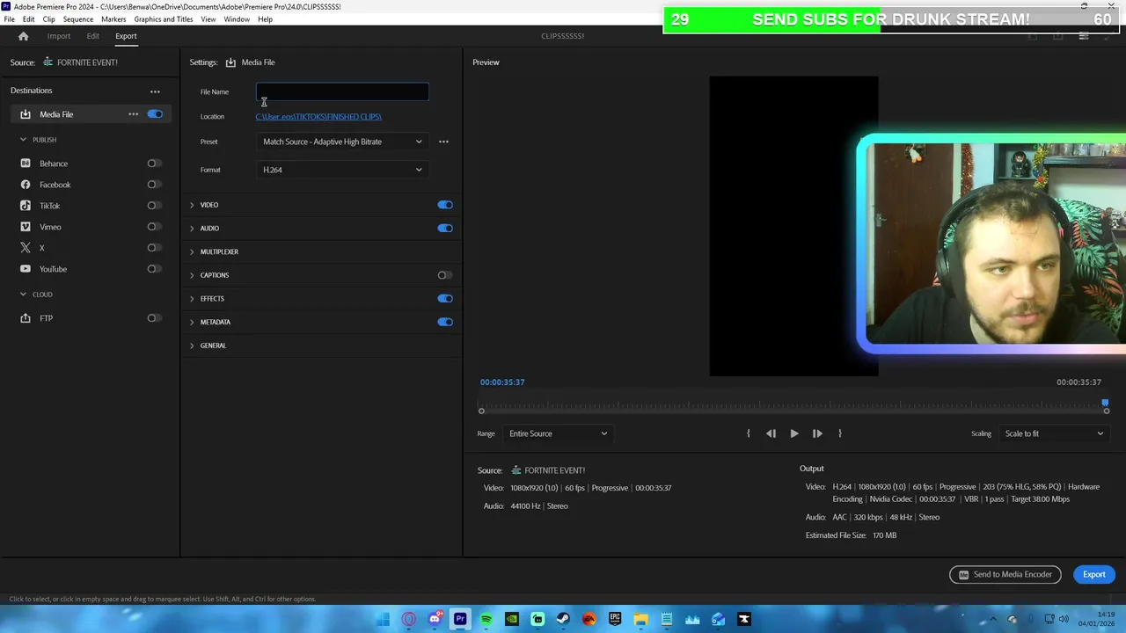Click the X destination icon
The height and width of the screenshot is (633, 1126).
[26, 248]
